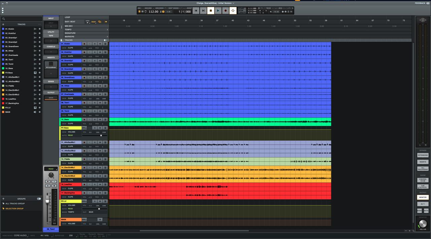This screenshot has height=239, width=431.
Task: Toggle the MONO monitor button
Action: point(420,211)
